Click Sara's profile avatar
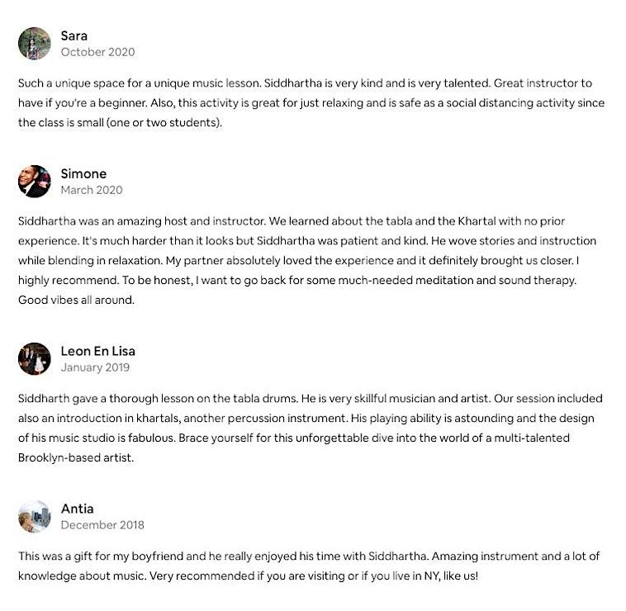626x611 pixels. (35, 44)
